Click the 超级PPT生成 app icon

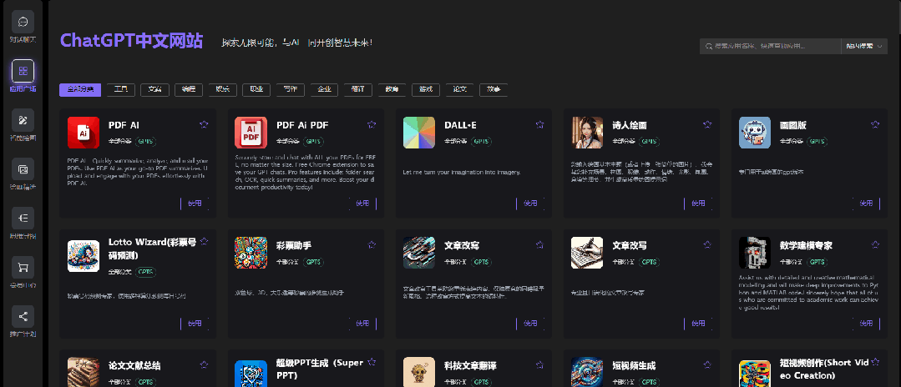(251, 374)
